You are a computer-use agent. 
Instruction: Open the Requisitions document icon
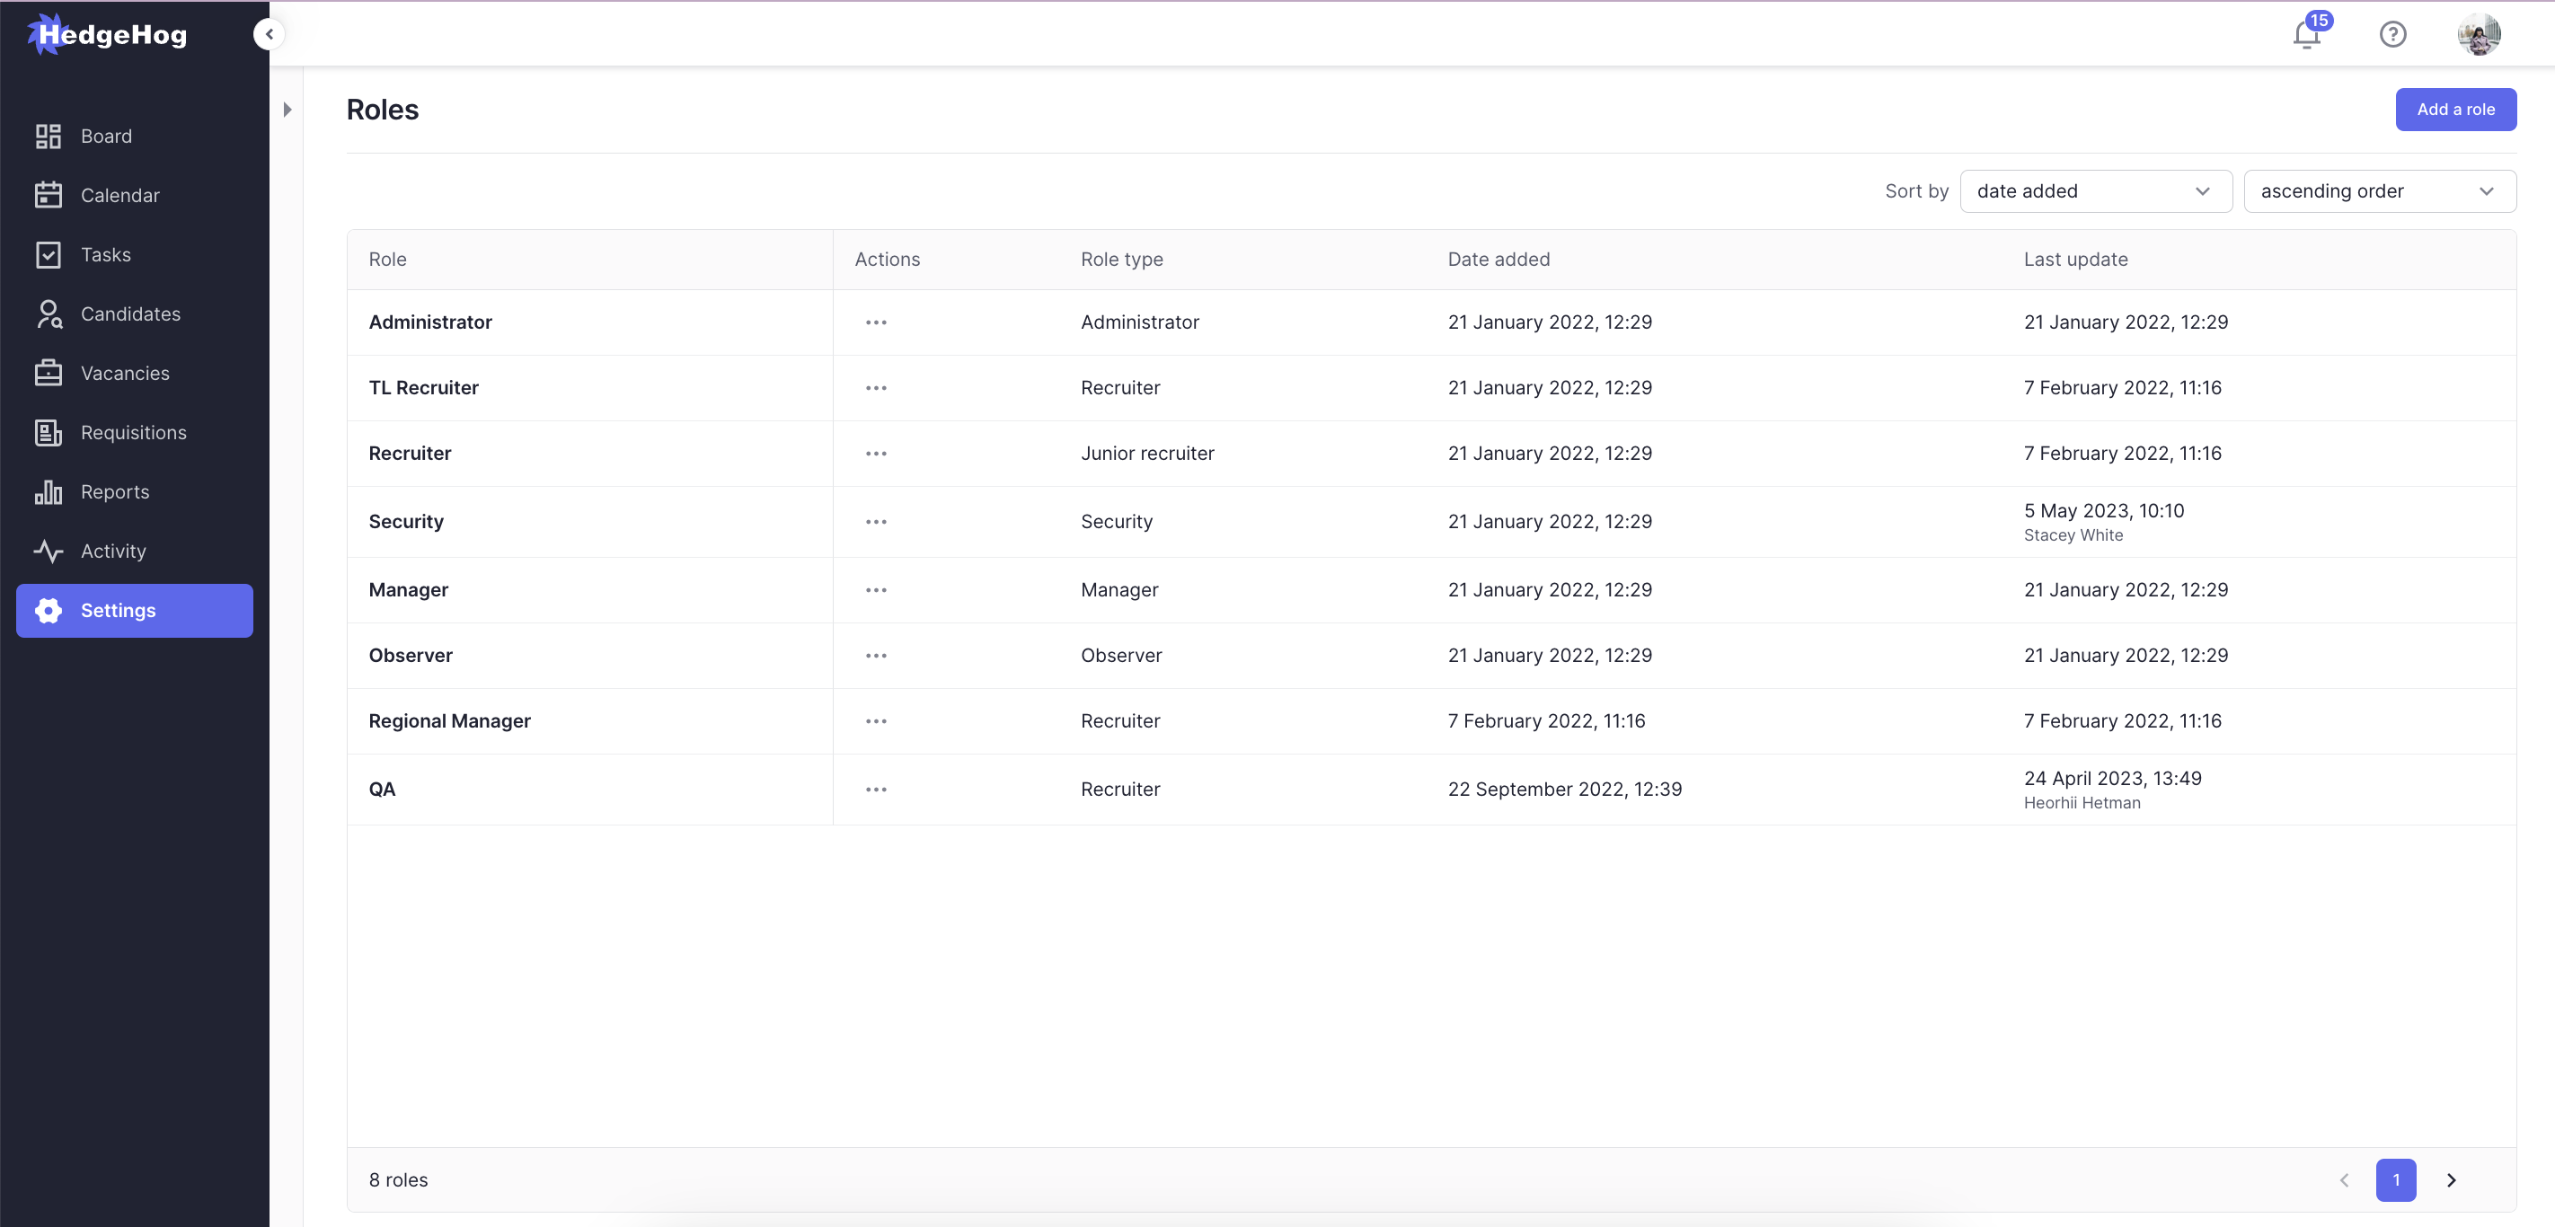point(49,432)
